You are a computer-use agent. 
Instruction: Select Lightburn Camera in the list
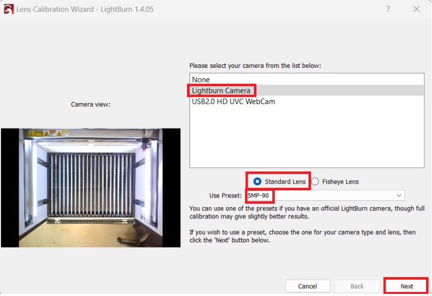point(307,90)
